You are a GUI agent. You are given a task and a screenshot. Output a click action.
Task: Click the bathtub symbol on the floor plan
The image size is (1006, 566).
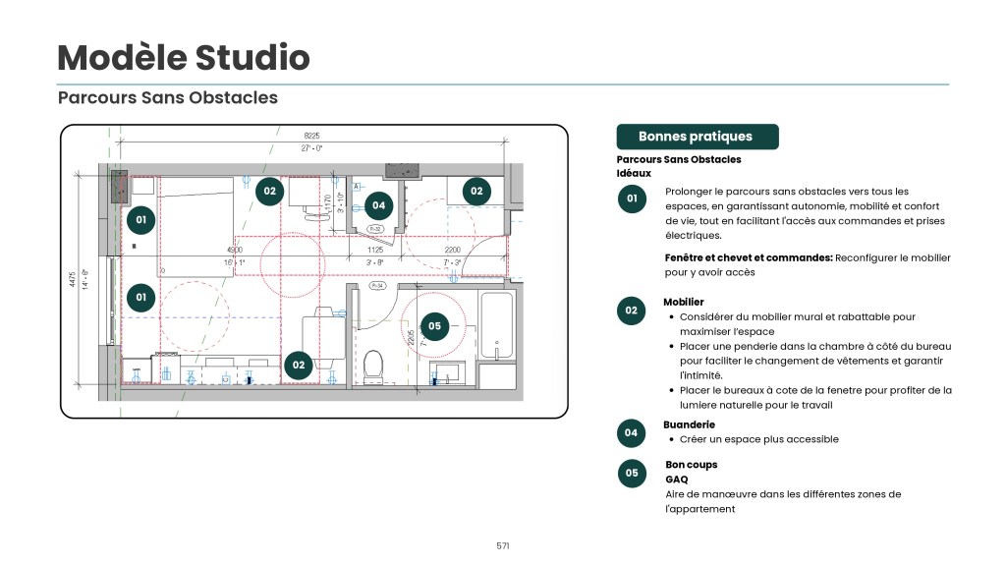[496, 324]
